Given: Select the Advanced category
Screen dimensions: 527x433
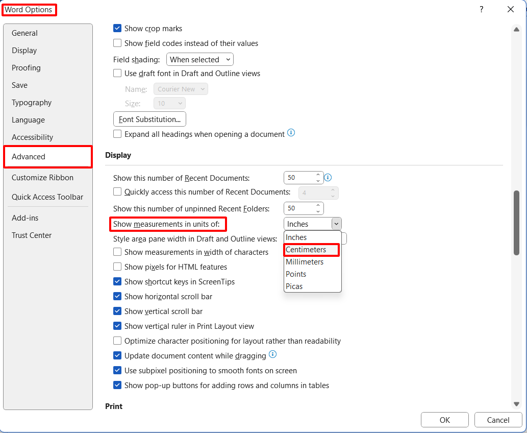Looking at the screenshot, I should [48, 156].
